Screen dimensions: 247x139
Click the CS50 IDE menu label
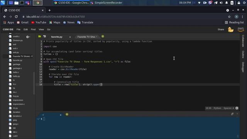(x=8, y=29)
